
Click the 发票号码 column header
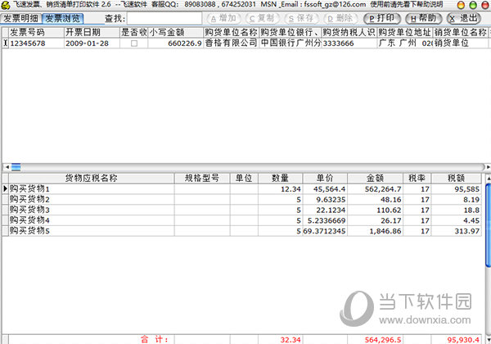37,32
